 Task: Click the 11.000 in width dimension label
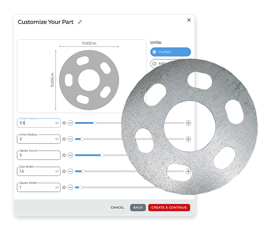click(x=89, y=43)
